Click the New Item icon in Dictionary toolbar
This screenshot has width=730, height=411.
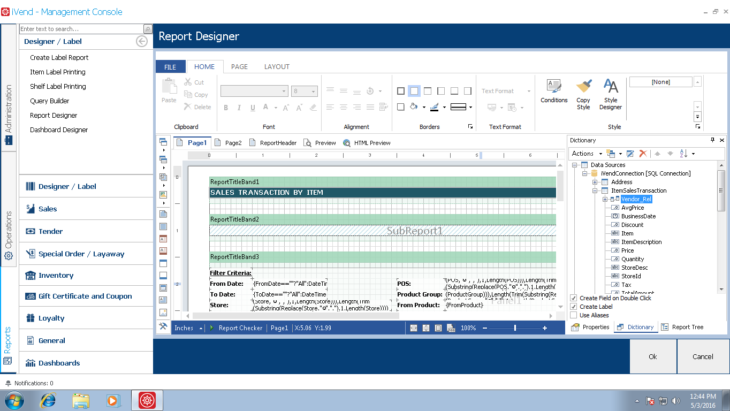click(x=611, y=154)
